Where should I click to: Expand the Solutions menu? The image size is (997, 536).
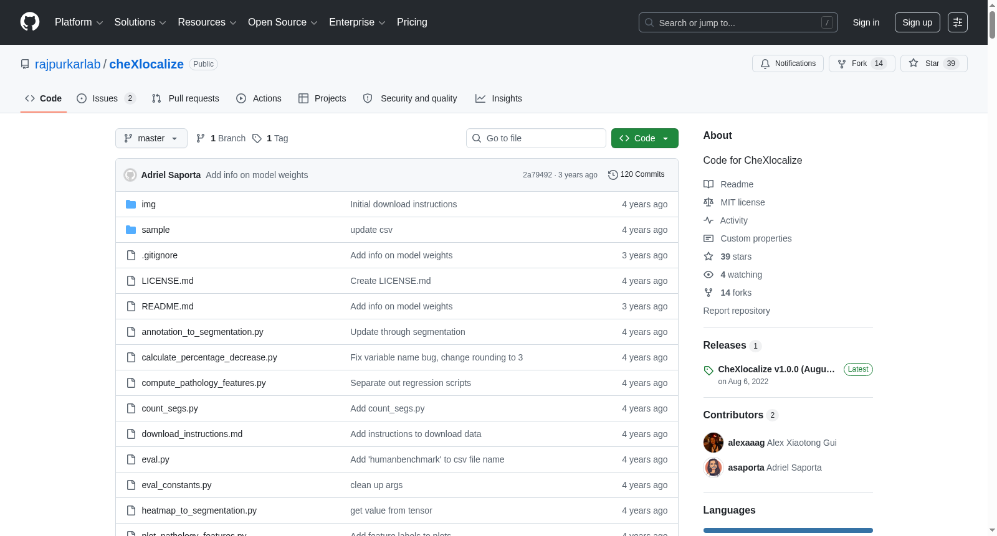pyautogui.click(x=140, y=22)
